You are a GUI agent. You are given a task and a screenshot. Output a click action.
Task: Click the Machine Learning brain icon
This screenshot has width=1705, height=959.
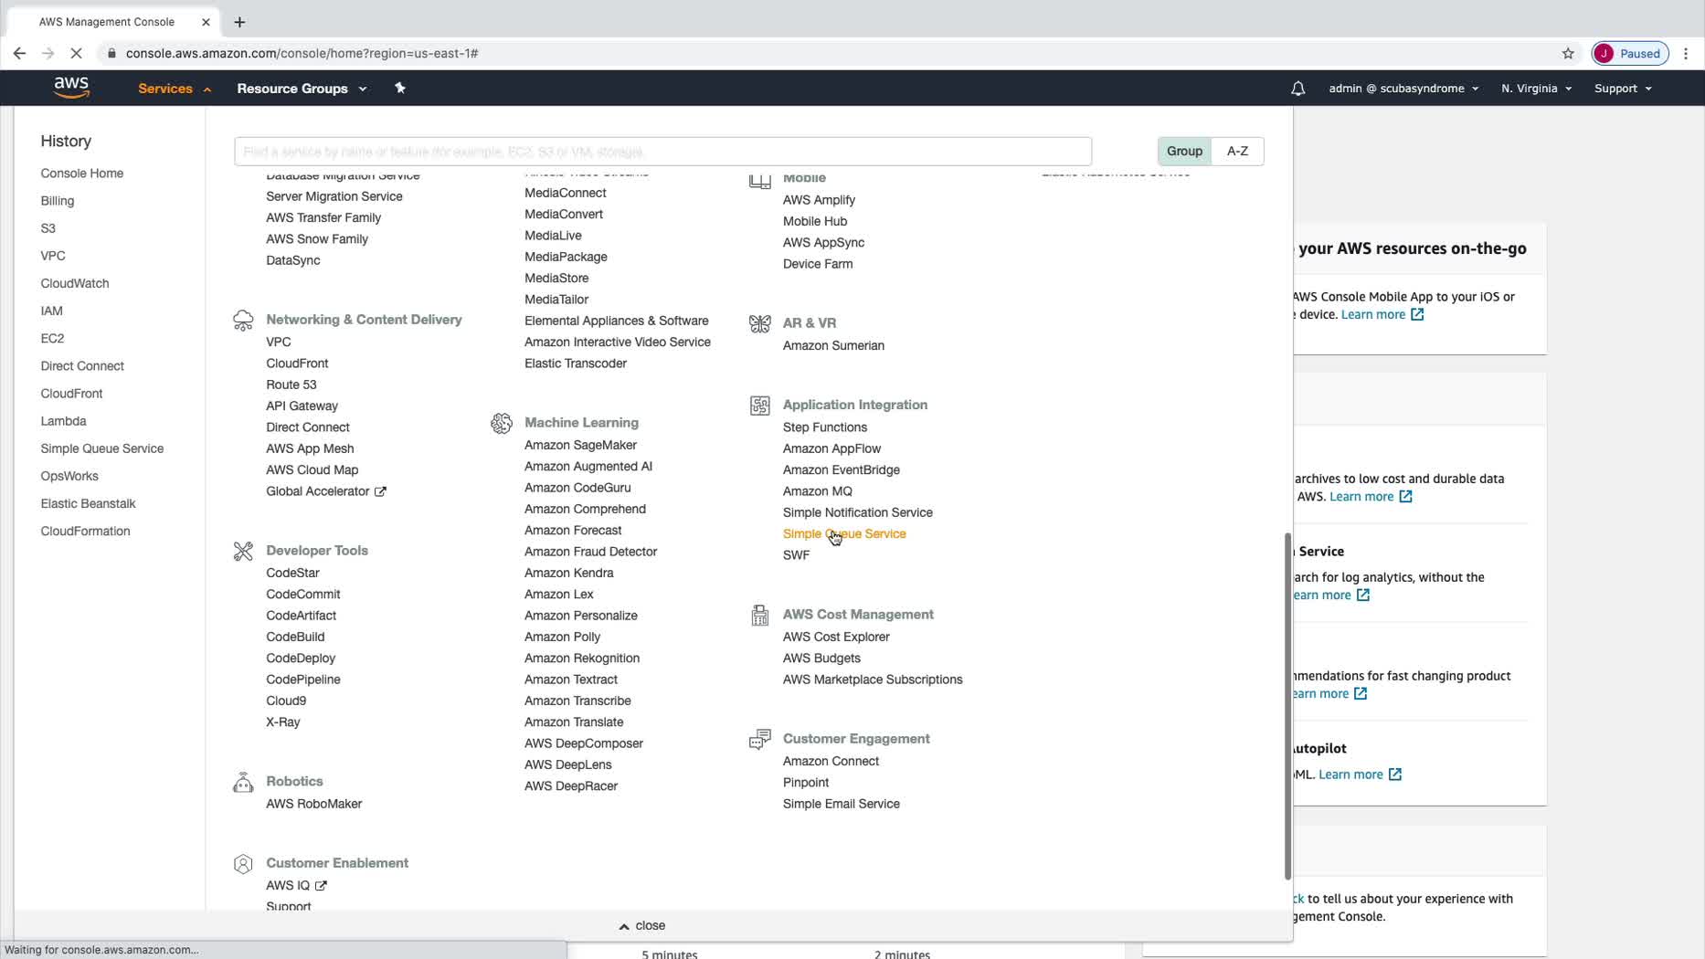[502, 423]
